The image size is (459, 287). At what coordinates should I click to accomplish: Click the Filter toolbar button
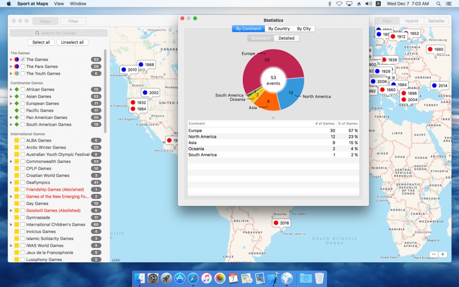73,21
